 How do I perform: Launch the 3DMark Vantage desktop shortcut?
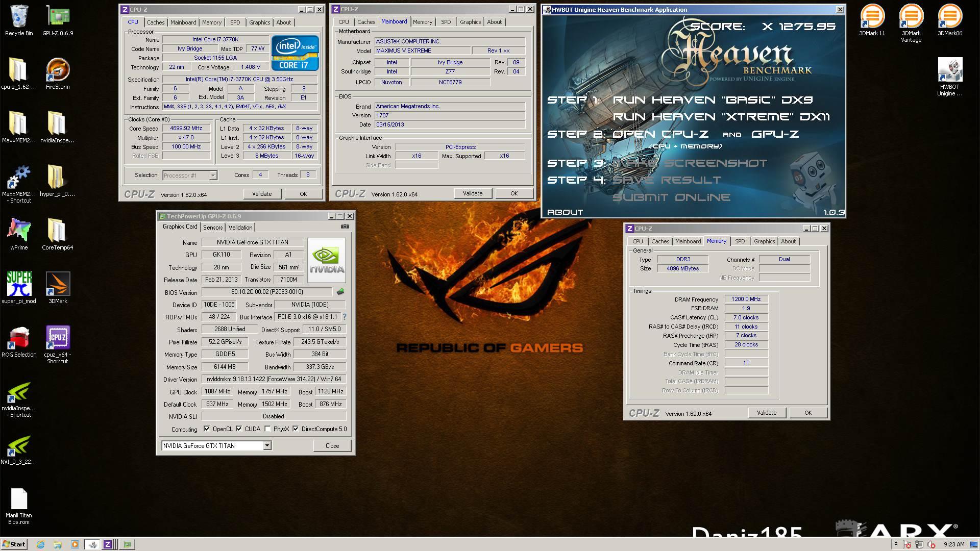[x=911, y=23]
